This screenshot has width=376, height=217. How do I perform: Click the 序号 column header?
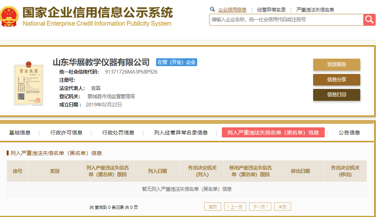coord(18,171)
